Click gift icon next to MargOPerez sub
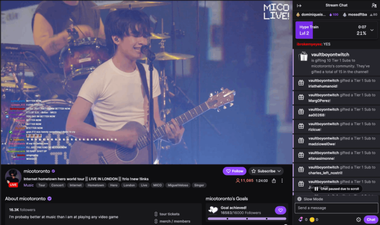380x225 pixels. (x=301, y=97)
